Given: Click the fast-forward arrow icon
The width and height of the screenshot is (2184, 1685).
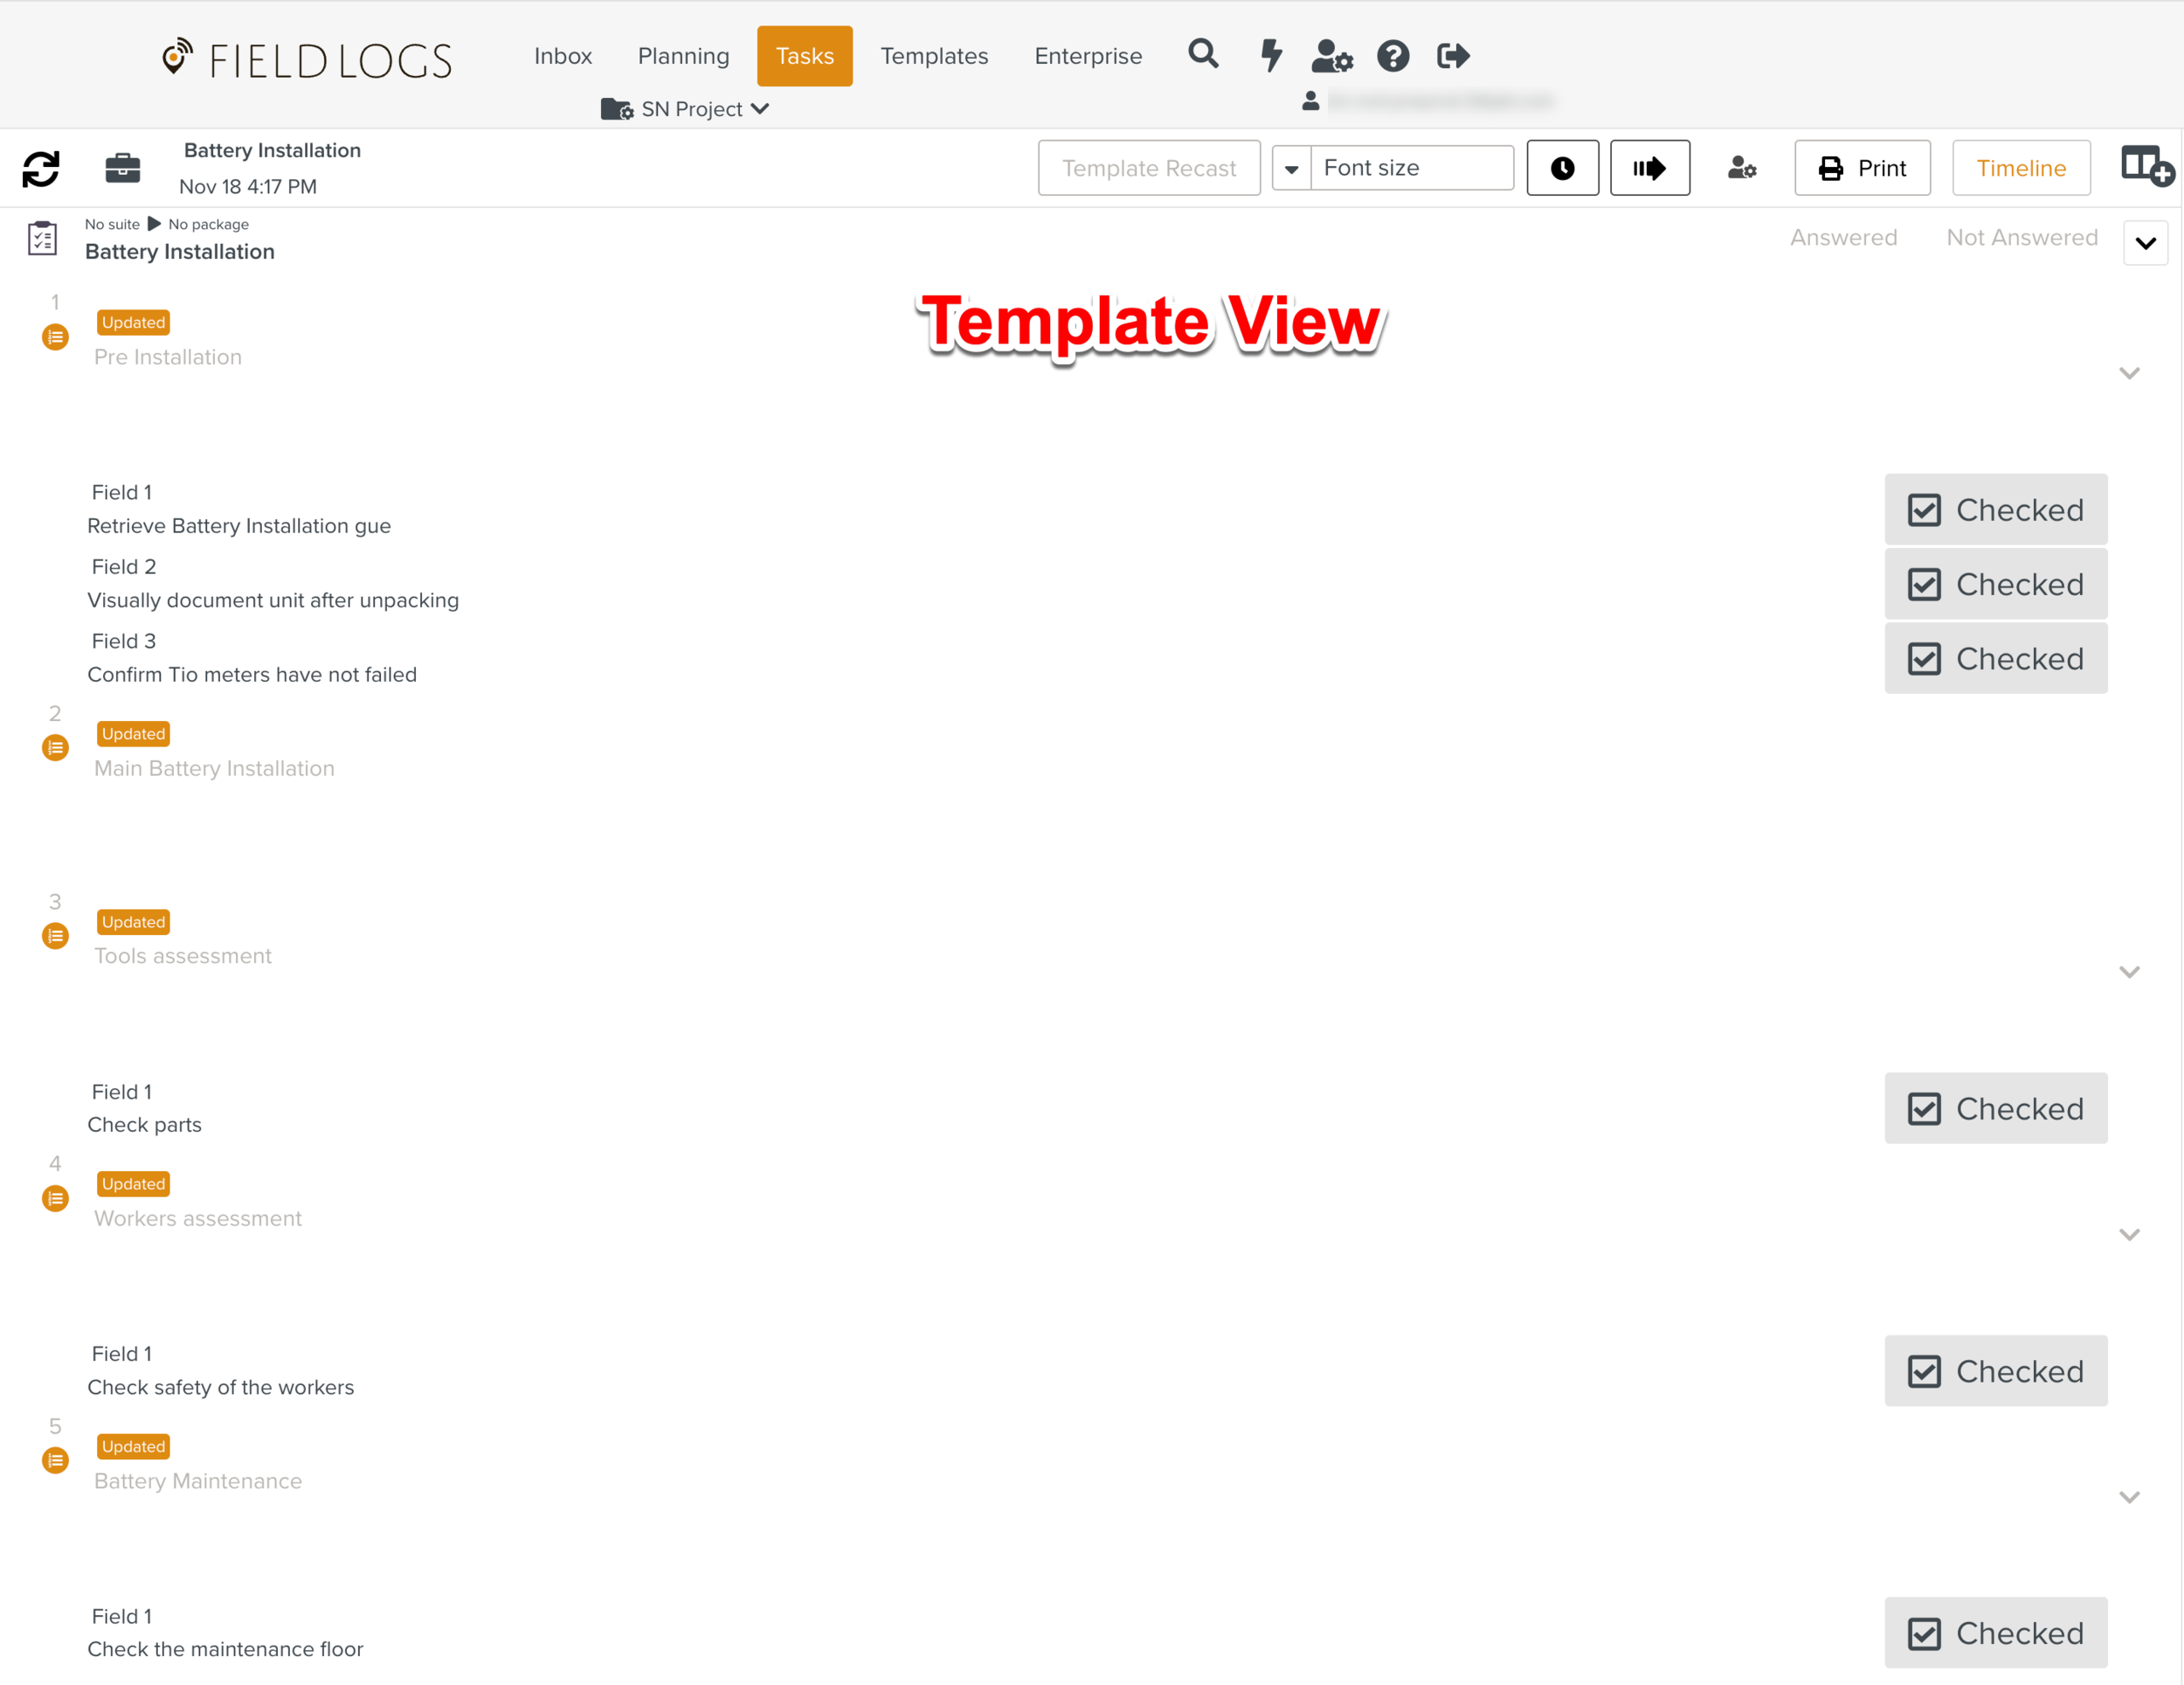Looking at the screenshot, I should point(1649,168).
